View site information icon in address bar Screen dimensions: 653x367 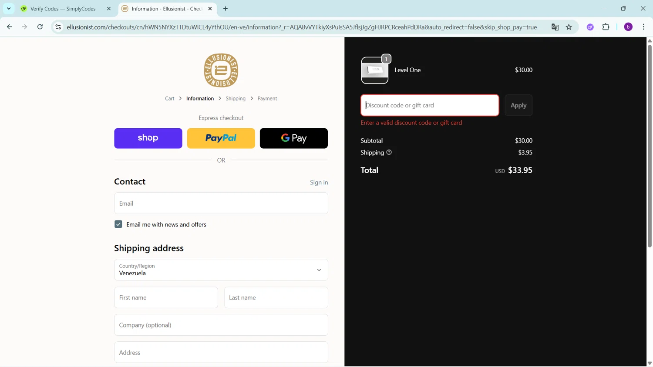click(x=58, y=27)
